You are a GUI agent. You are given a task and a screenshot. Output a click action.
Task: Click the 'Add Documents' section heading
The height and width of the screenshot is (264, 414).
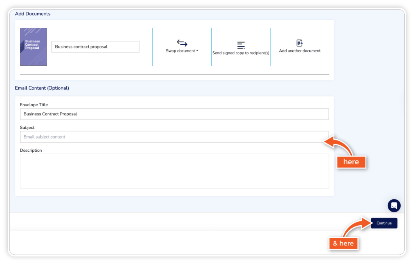coord(33,14)
